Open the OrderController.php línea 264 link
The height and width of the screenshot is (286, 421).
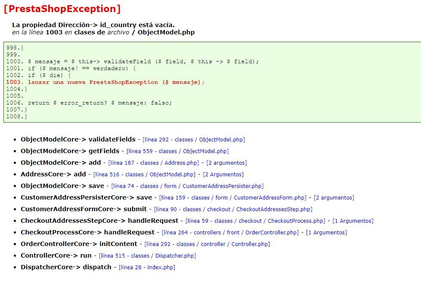(230, 232)
